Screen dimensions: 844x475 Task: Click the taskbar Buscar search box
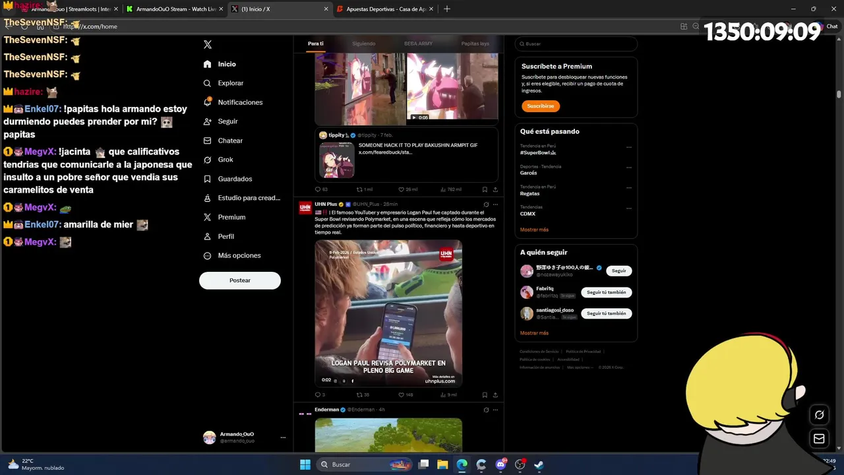365,464
